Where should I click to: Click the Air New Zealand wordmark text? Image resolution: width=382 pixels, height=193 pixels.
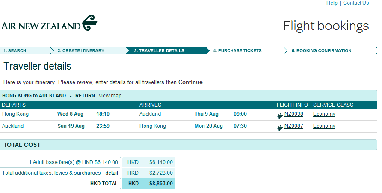pos(41,26)
